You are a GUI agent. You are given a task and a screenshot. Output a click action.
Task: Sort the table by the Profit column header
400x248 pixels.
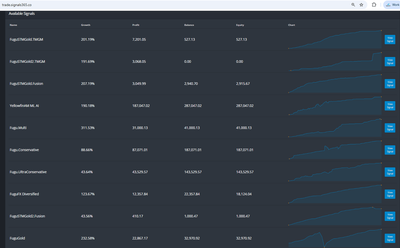pos(136,25)
